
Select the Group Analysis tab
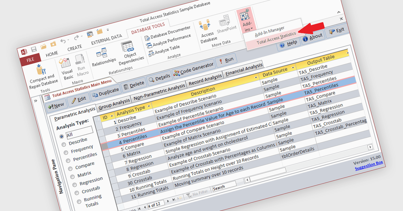[114, 103]
